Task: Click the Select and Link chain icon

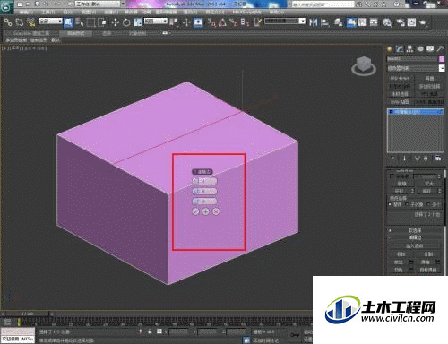Action: (8, 22)
